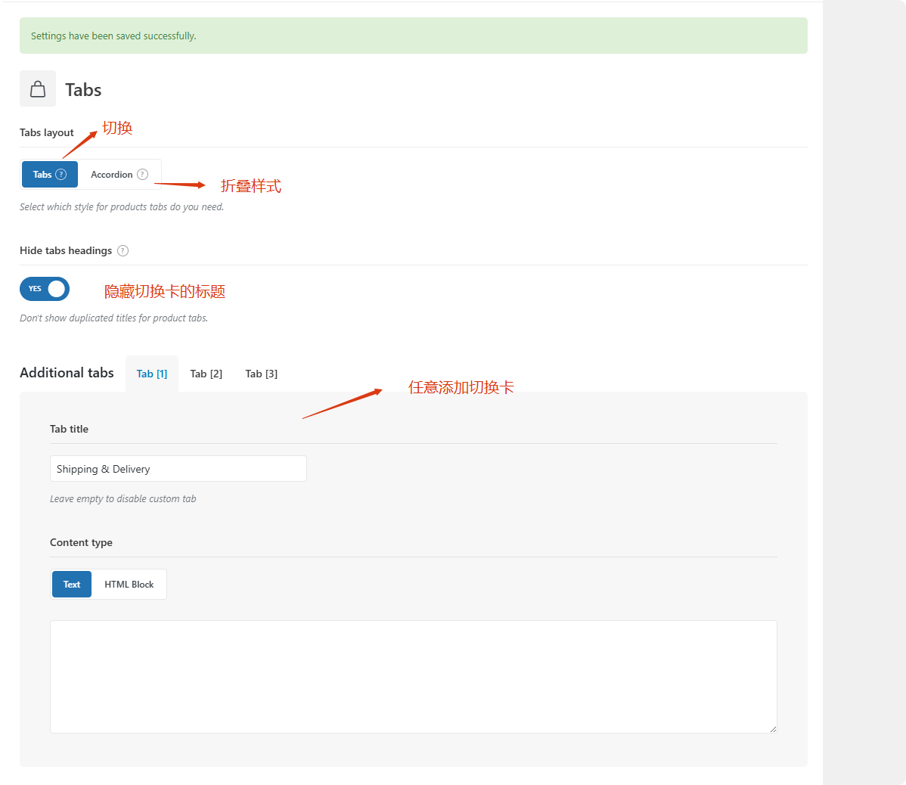Go to Tab [3]

[262, 374]
